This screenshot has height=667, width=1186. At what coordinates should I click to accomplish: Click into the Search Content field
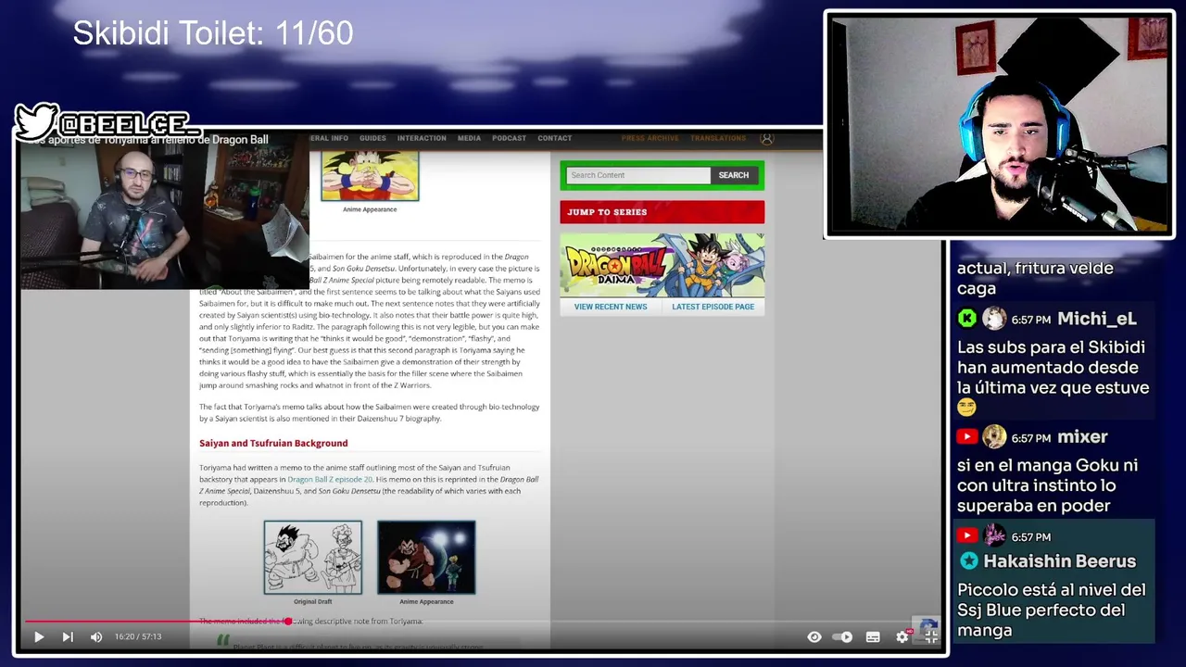[638, 175]
